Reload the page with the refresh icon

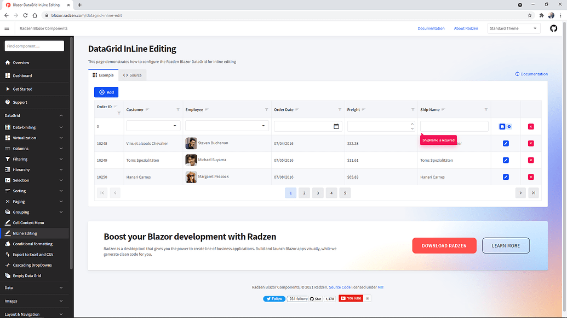click(25, 16)
